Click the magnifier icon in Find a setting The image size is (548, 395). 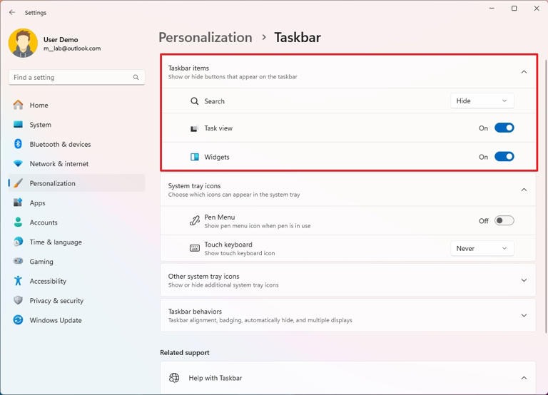136,77
